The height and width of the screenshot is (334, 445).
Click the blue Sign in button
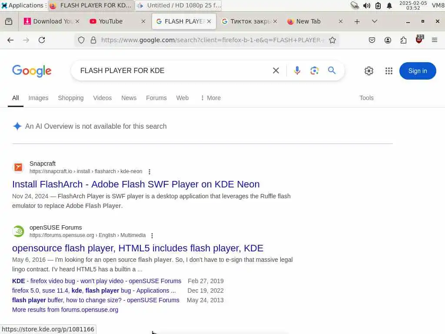pyautogui.click(x=418, y=71)
